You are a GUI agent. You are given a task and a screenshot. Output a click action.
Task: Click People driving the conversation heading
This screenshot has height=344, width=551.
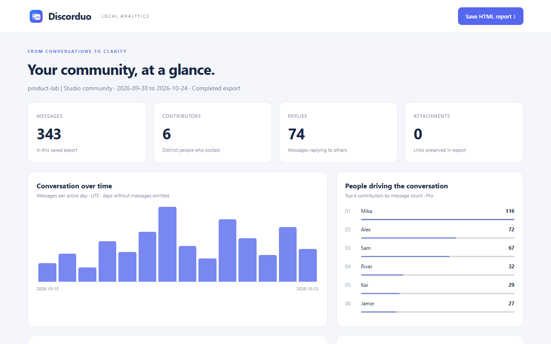pyautogui.click(x=396, y=186)
